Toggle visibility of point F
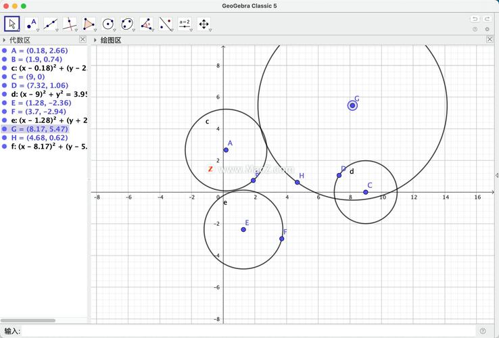 5,112
